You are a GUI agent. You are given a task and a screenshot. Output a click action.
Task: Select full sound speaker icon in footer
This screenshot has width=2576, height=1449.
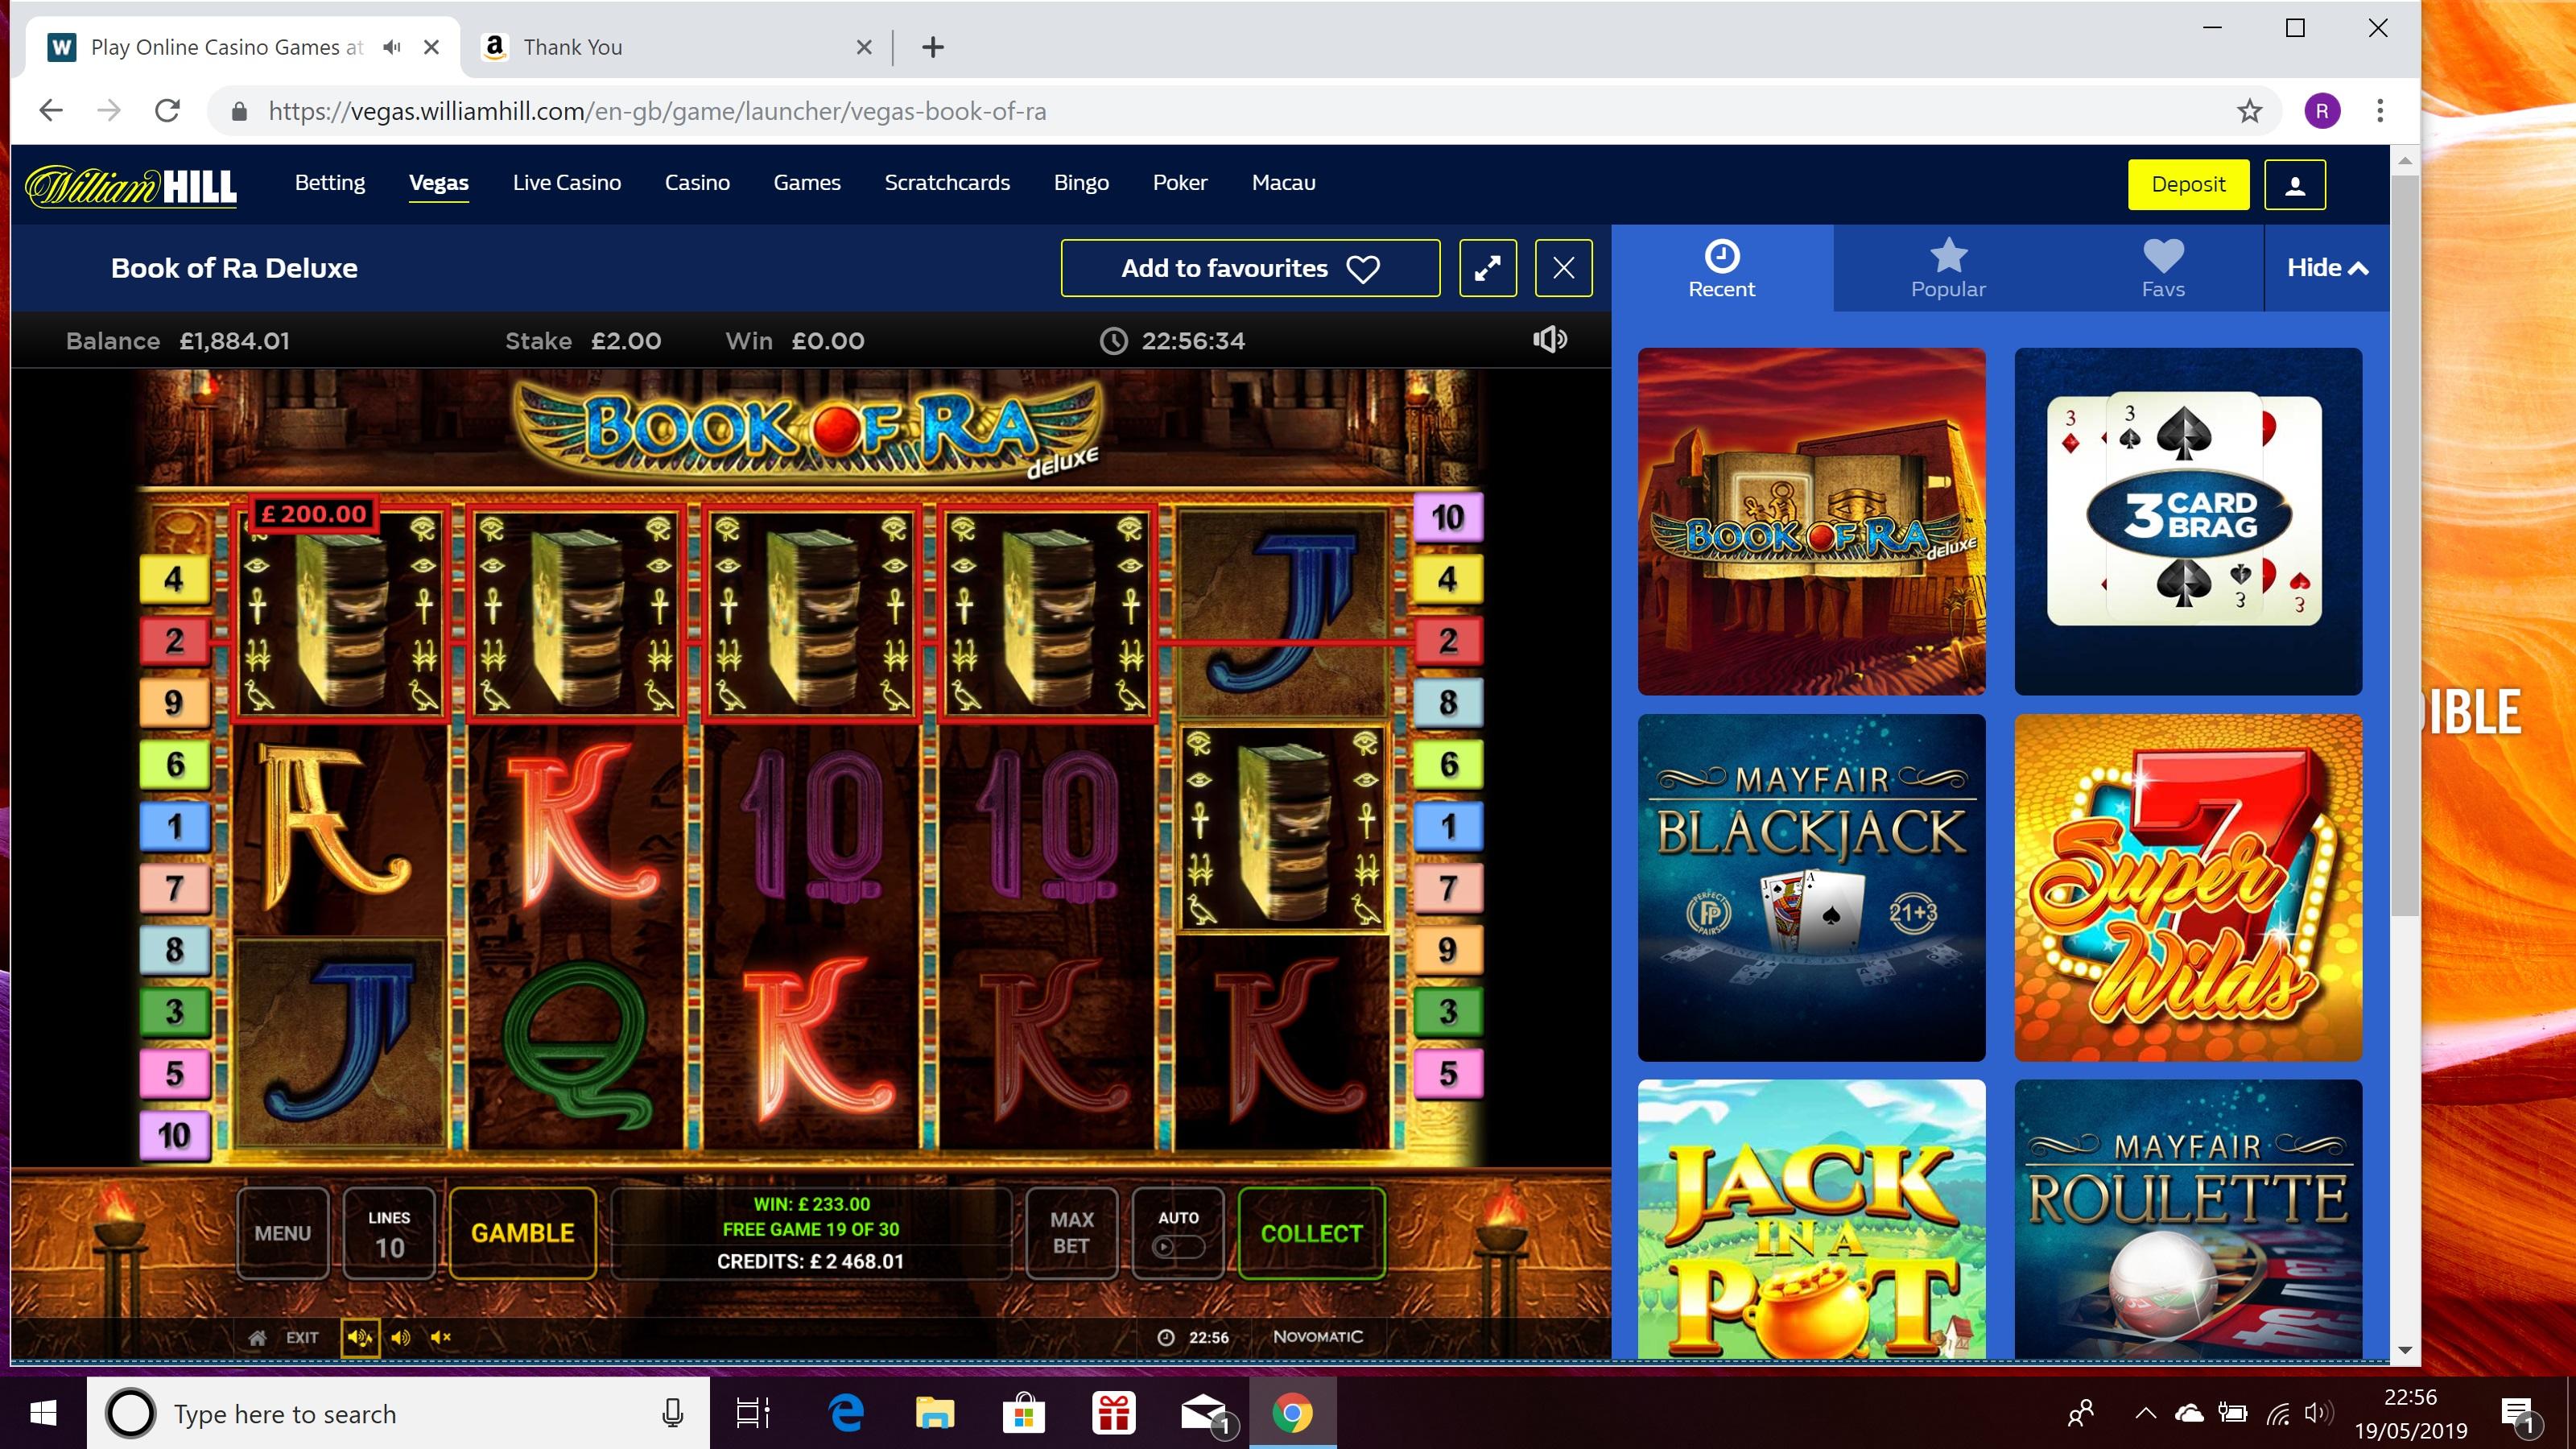360,1338
